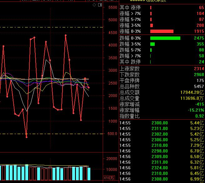The width and height of the screenshot is (205, 183).
Task: Click the long green bar for 跌幅 0-3%
Action: pyautogui.click(x=165, y=38)
